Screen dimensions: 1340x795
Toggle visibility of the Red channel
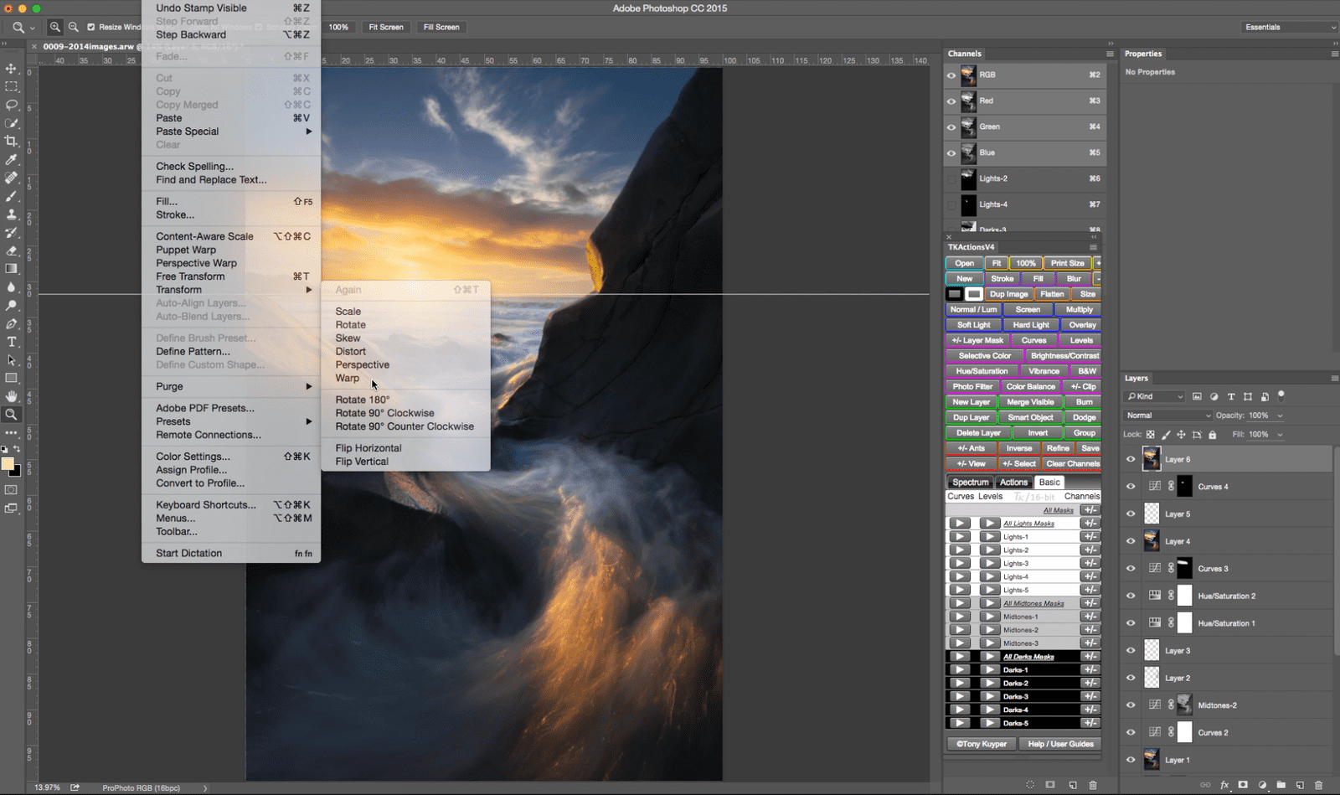pyautogui.click(x=951, y=101)
